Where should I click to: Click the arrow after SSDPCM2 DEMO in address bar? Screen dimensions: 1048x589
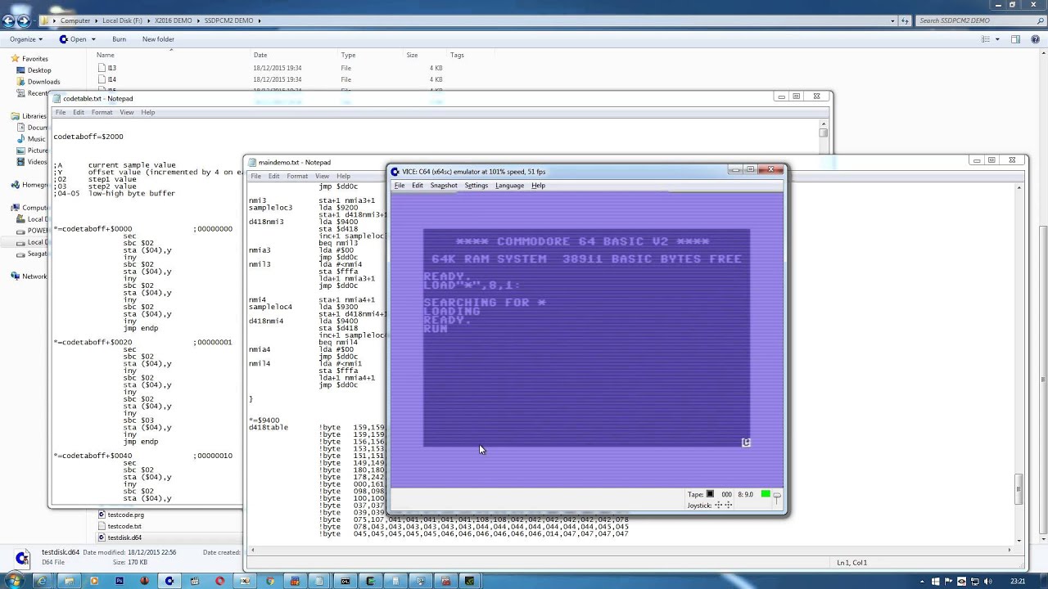(260, 20)
